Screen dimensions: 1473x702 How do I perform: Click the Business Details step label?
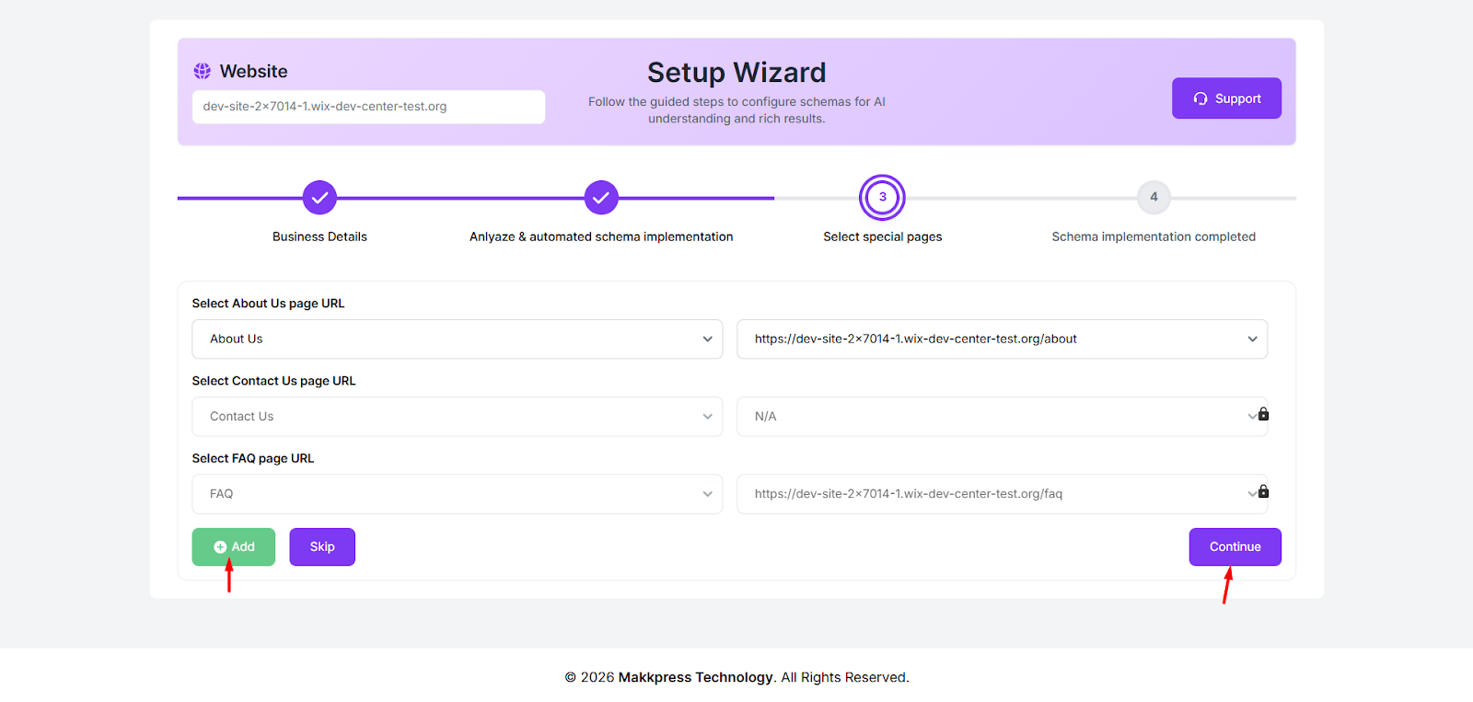pyautogui.click(x=319, y=236)
